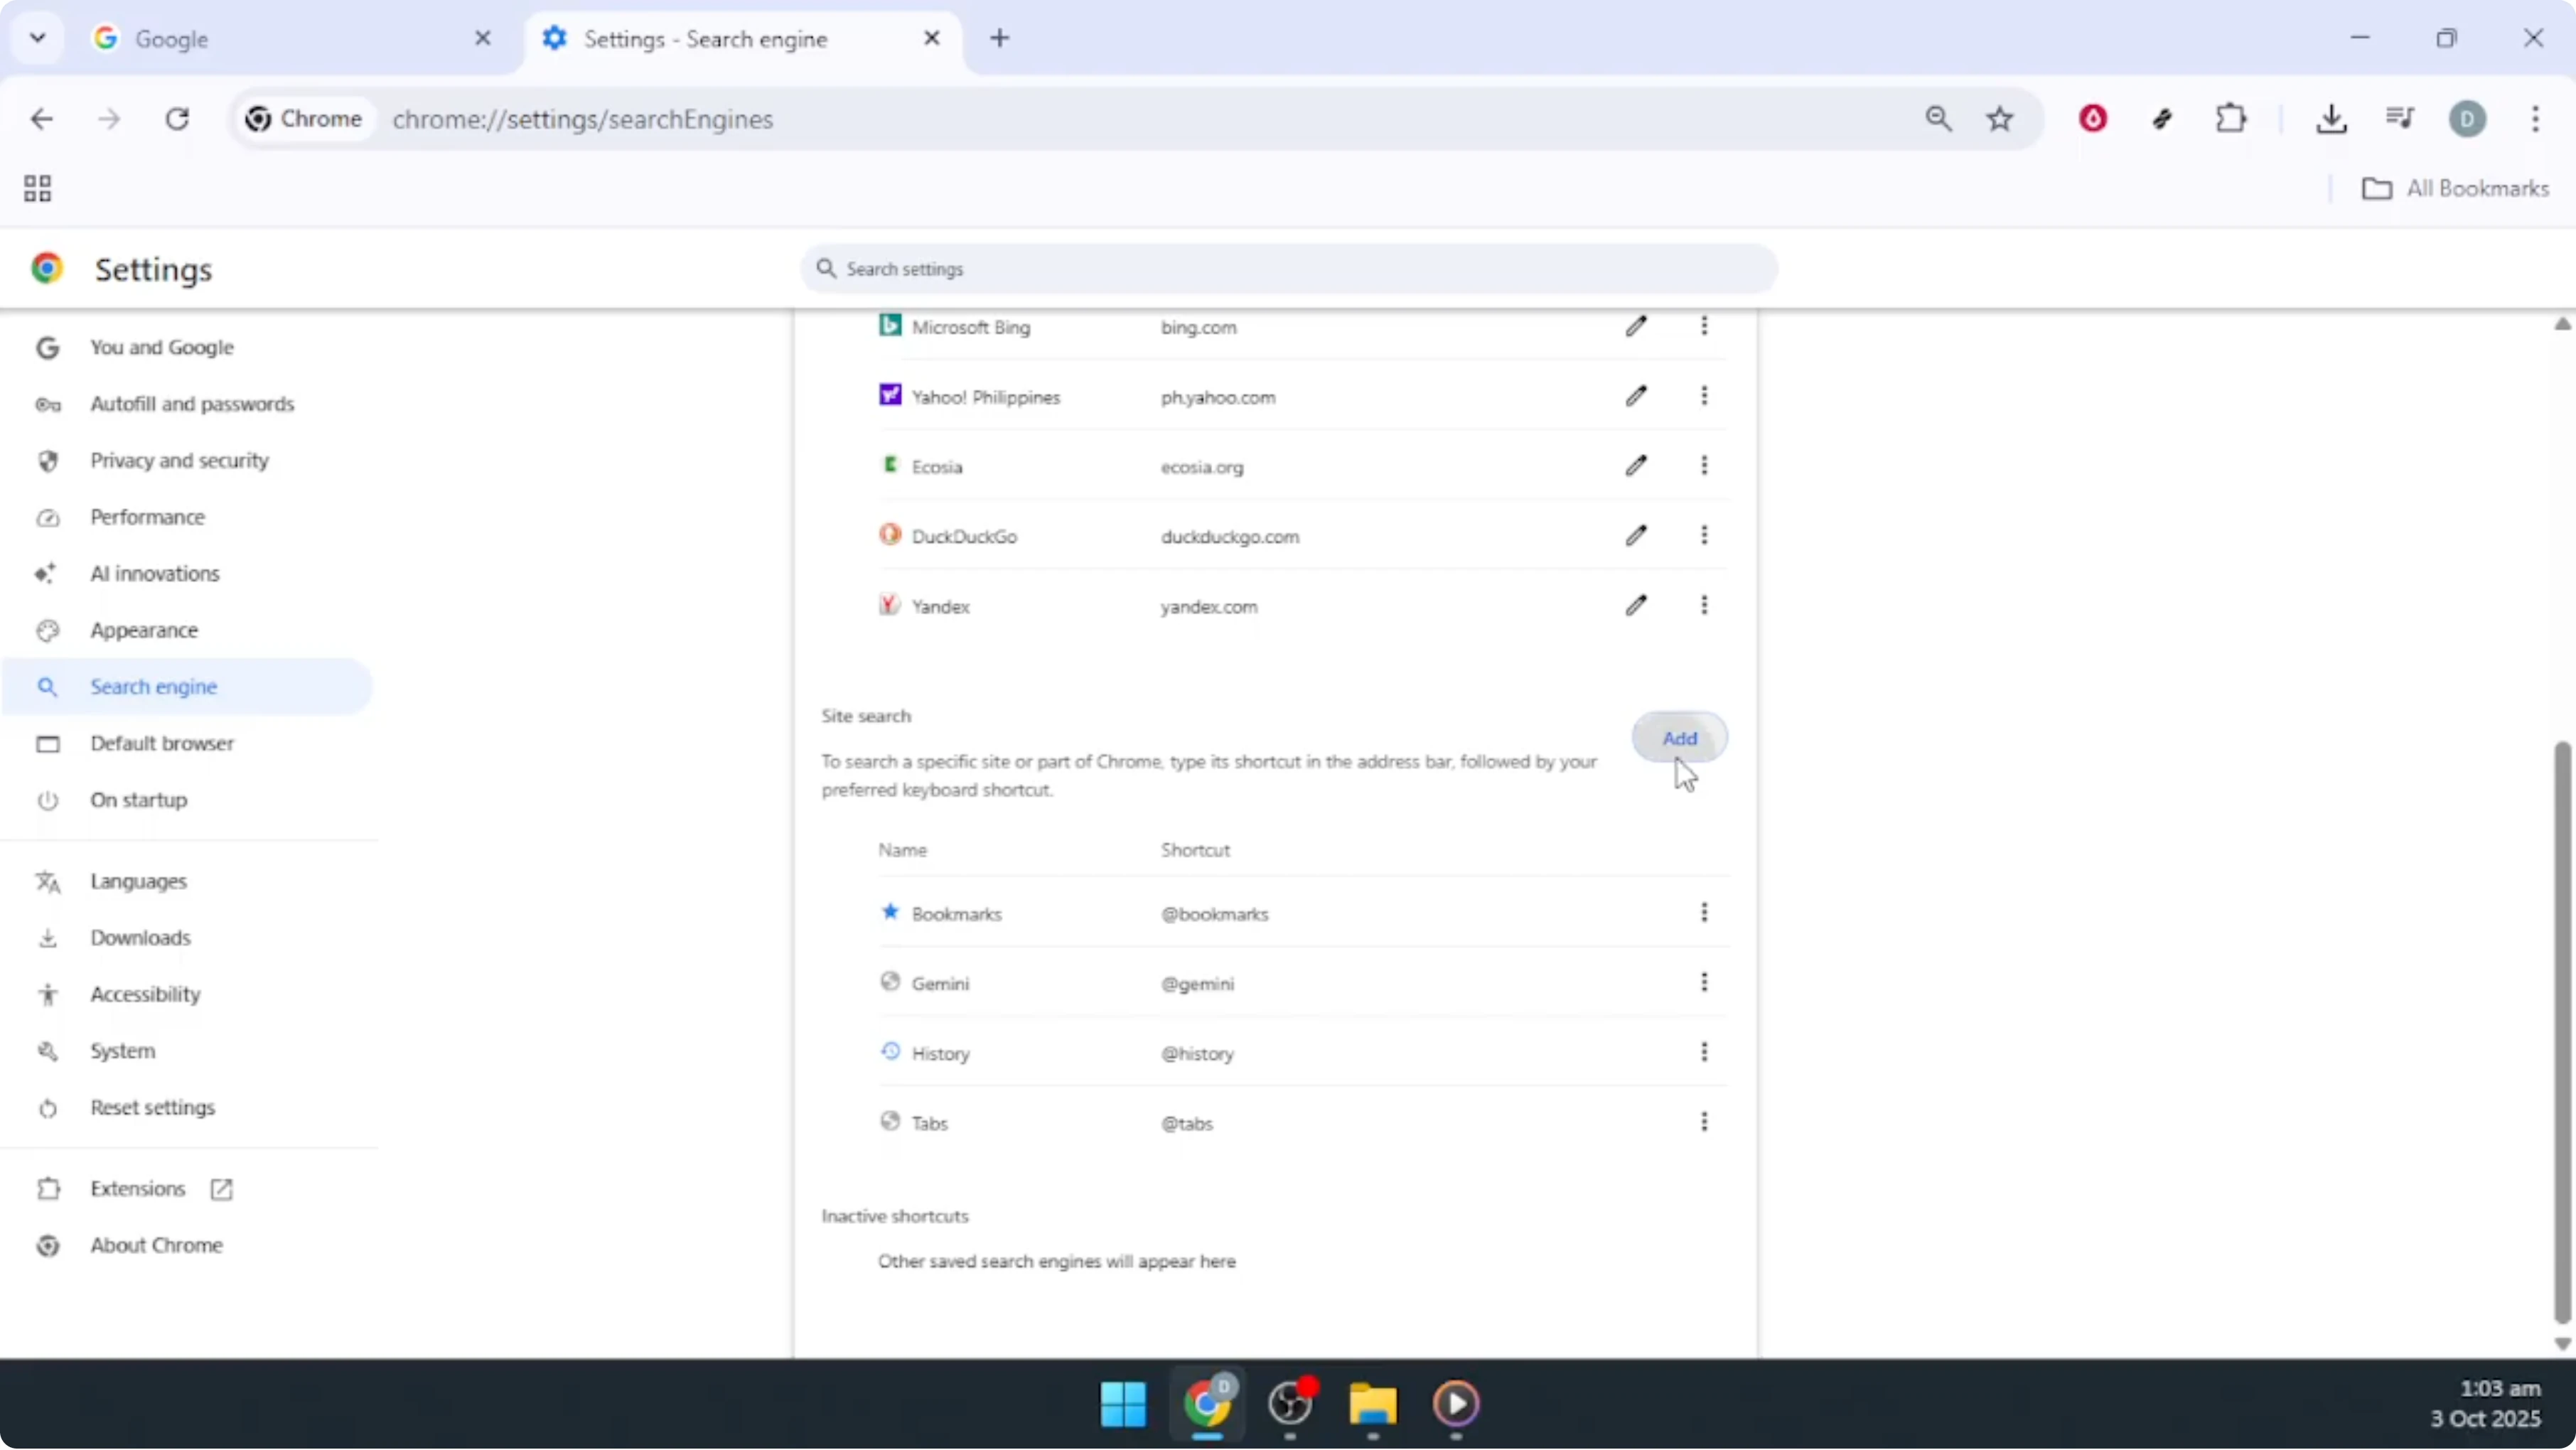Click the Chrome site info chip
This screenshot has width=2576, height=1450.
click(x=305, y=119)
